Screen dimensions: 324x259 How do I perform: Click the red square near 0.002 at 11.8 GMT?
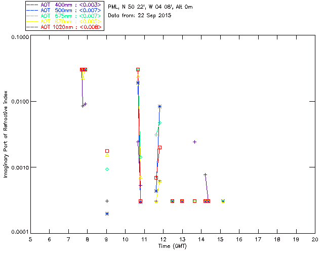(x=159, y=148)
